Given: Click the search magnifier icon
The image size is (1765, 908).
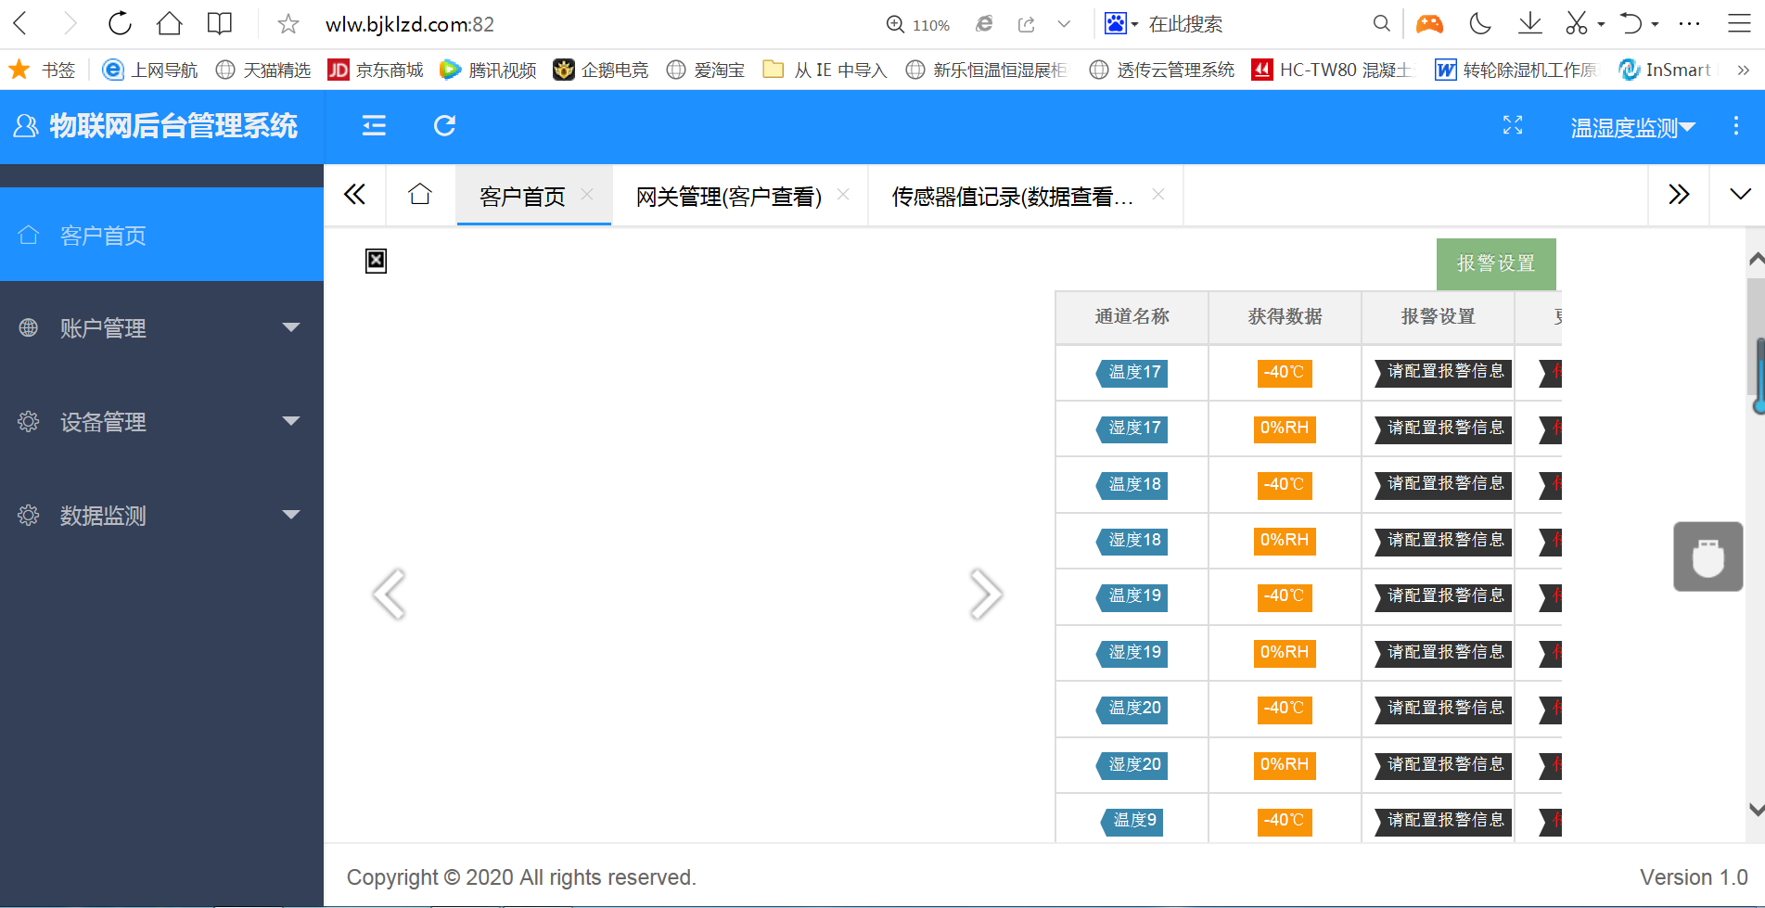Looking at the screenshot, I should point(1382,24).
